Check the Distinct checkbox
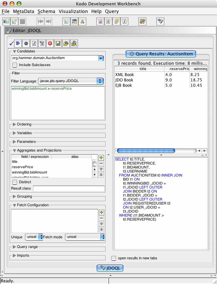Screen dimensions: 217x284 click(x=15, y=182)
